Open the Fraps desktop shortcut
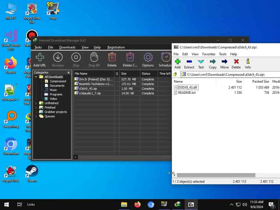Viewport: 280px width, 210px height. coord(53,11)
